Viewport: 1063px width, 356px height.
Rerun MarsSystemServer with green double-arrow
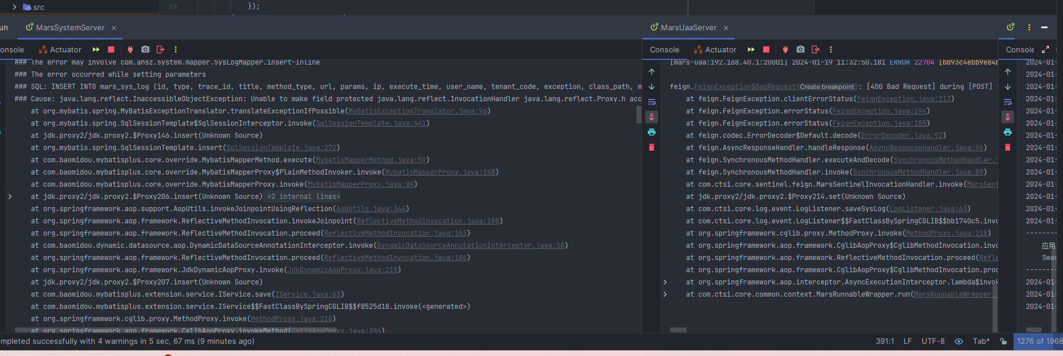96,49
